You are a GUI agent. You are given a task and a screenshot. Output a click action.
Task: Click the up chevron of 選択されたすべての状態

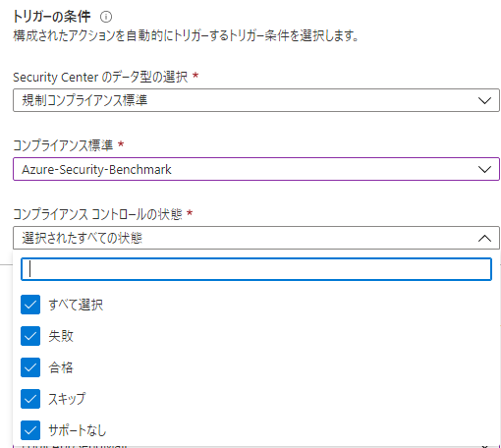pos(484,238)
